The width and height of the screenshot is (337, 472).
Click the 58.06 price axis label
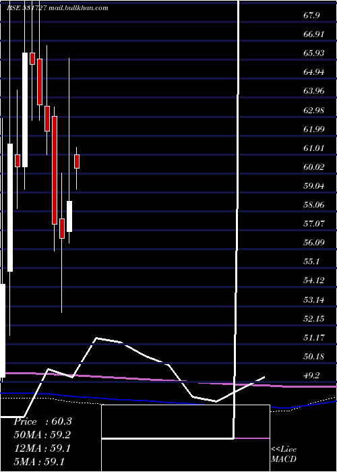(314, 205)
